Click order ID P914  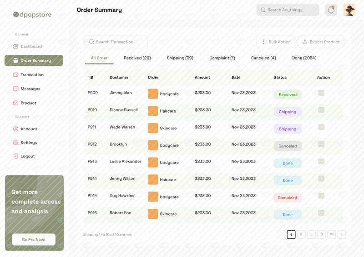click(x=92, y=178)
